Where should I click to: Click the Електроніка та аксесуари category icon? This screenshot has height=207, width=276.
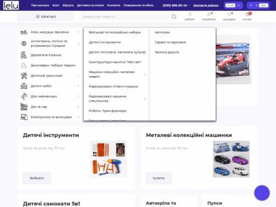click(24, 117)
